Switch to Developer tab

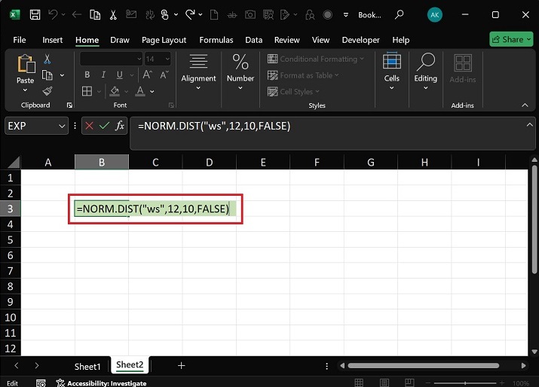click(360, 40)
